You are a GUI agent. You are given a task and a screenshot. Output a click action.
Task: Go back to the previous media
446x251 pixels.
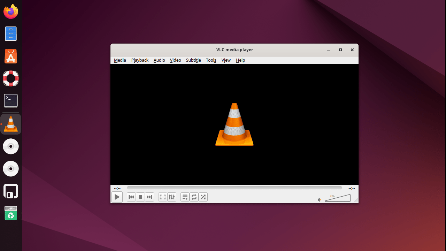click(131, 197)
